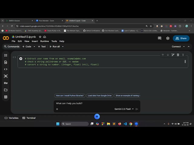
Task: Add attachment with plus icon in prompt
Action: [x=57, y=109]
